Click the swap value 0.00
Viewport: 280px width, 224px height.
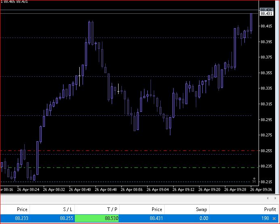[204, 218]
